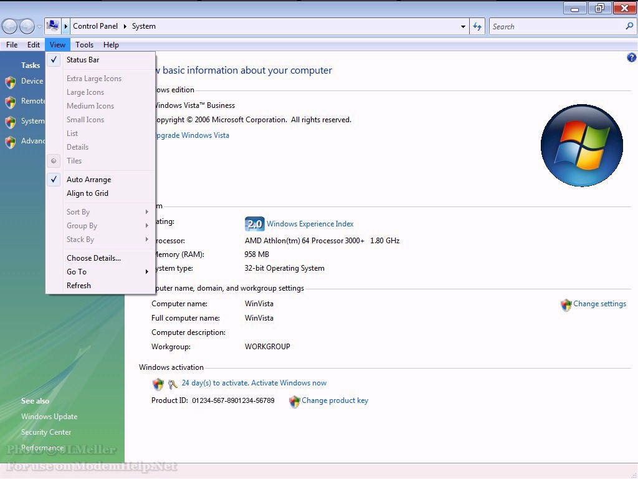Open the Help menu
The height and width of the screenshot is (479, 638).
tap(111, 45)
